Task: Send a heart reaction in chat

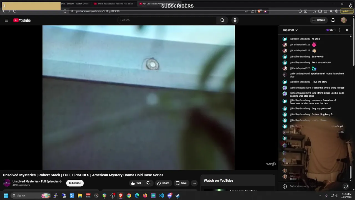Action: coord(346,186)
